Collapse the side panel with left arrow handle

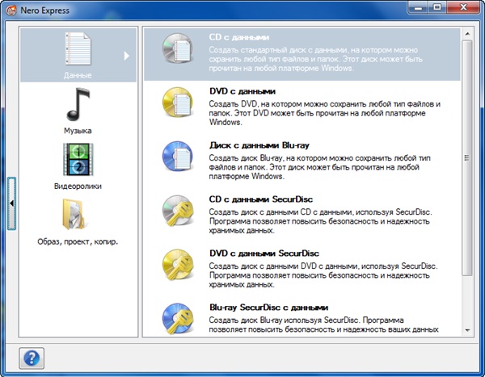[x=11, y=203]
